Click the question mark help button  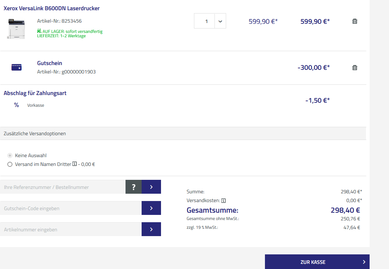click(134, 187)
